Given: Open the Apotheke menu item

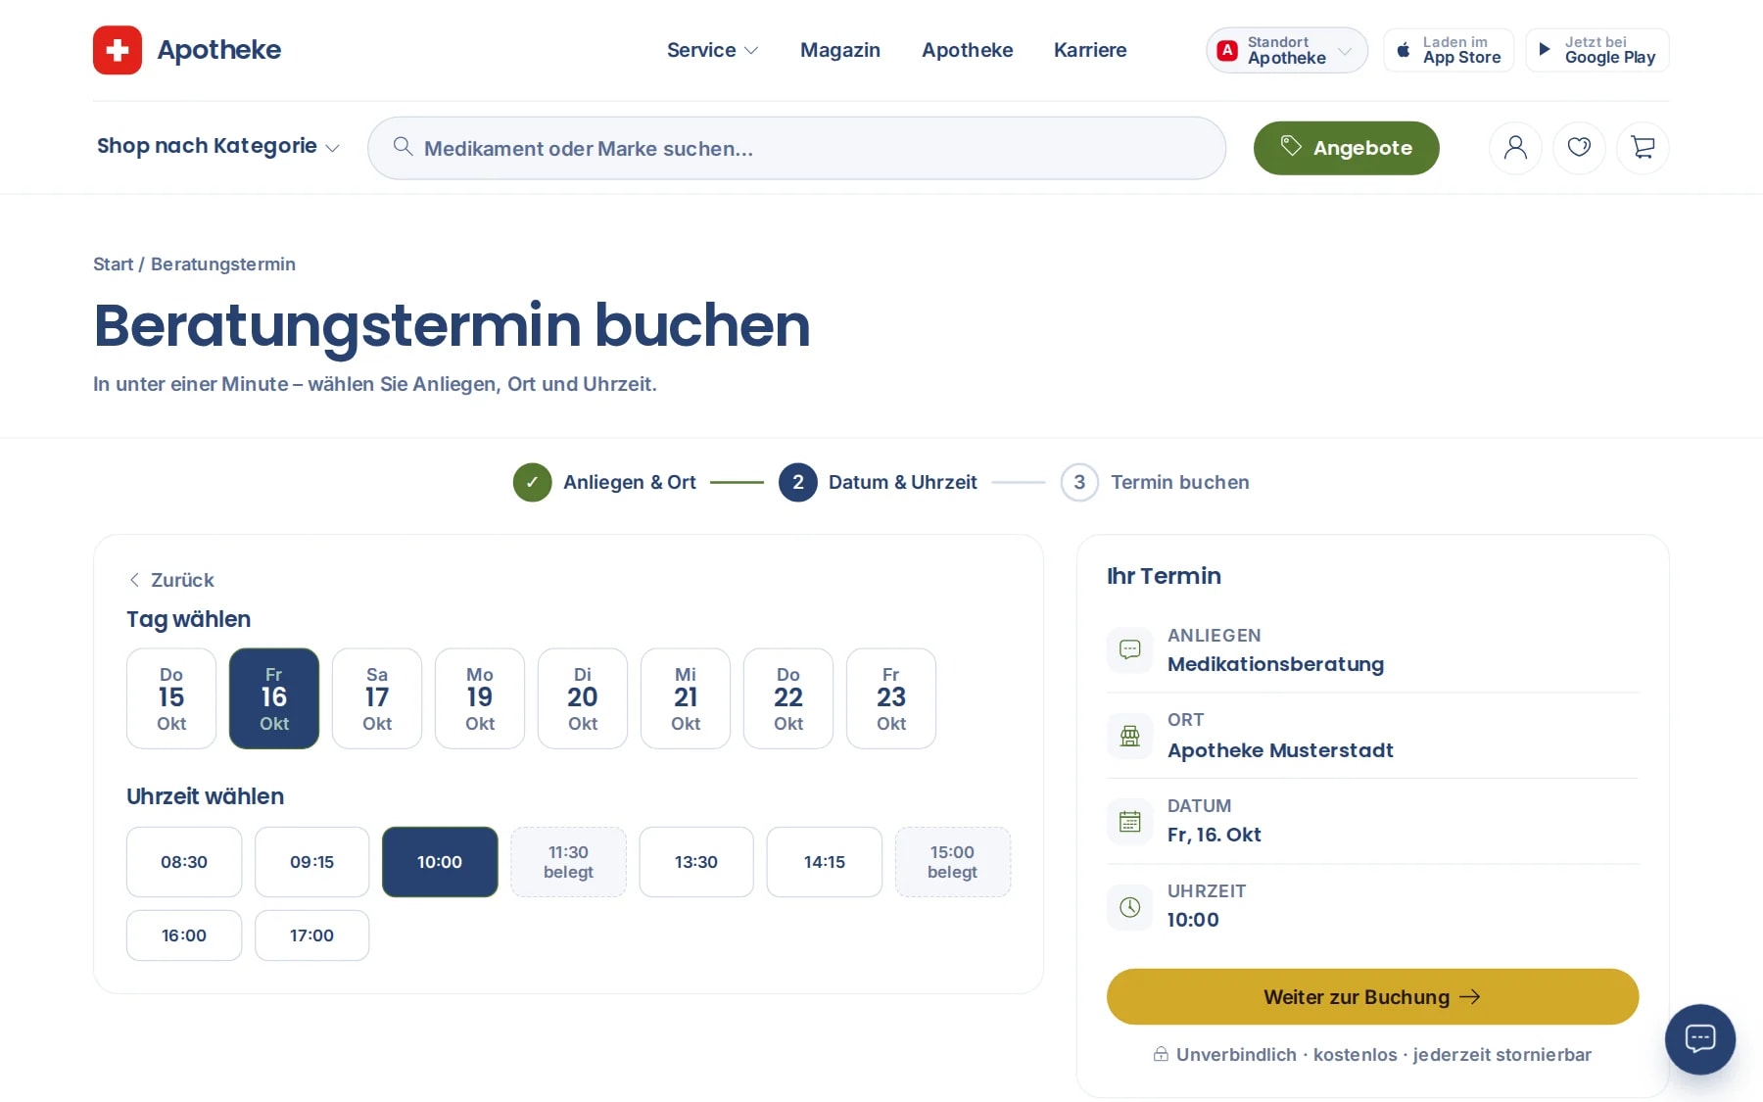Looking at the screenshot, I should pos(968,50).
